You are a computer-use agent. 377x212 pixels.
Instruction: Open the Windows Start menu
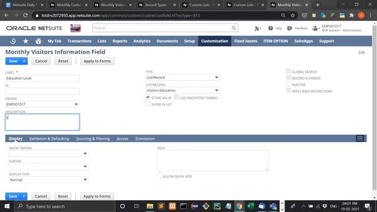(x=7, y=206)
